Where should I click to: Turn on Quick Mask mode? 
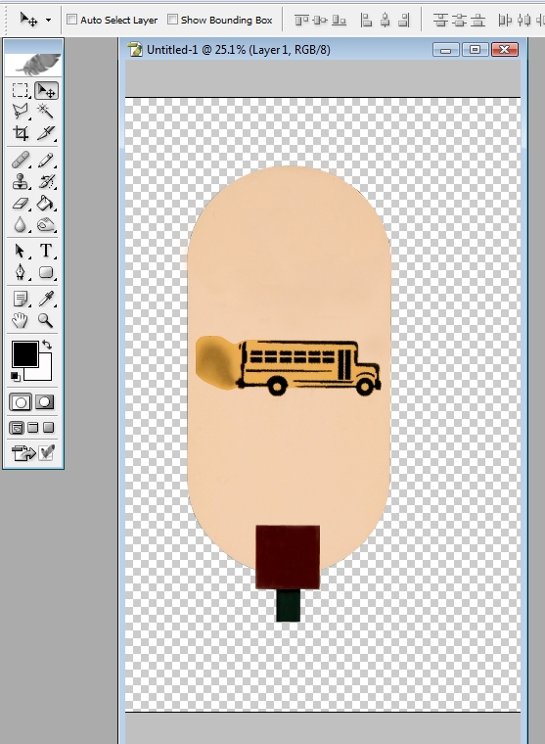(x=45, y=402)
